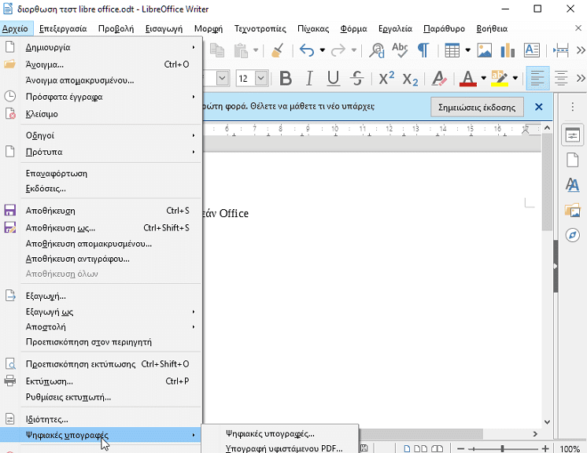Toggle Italic formatting

[309, 79]
